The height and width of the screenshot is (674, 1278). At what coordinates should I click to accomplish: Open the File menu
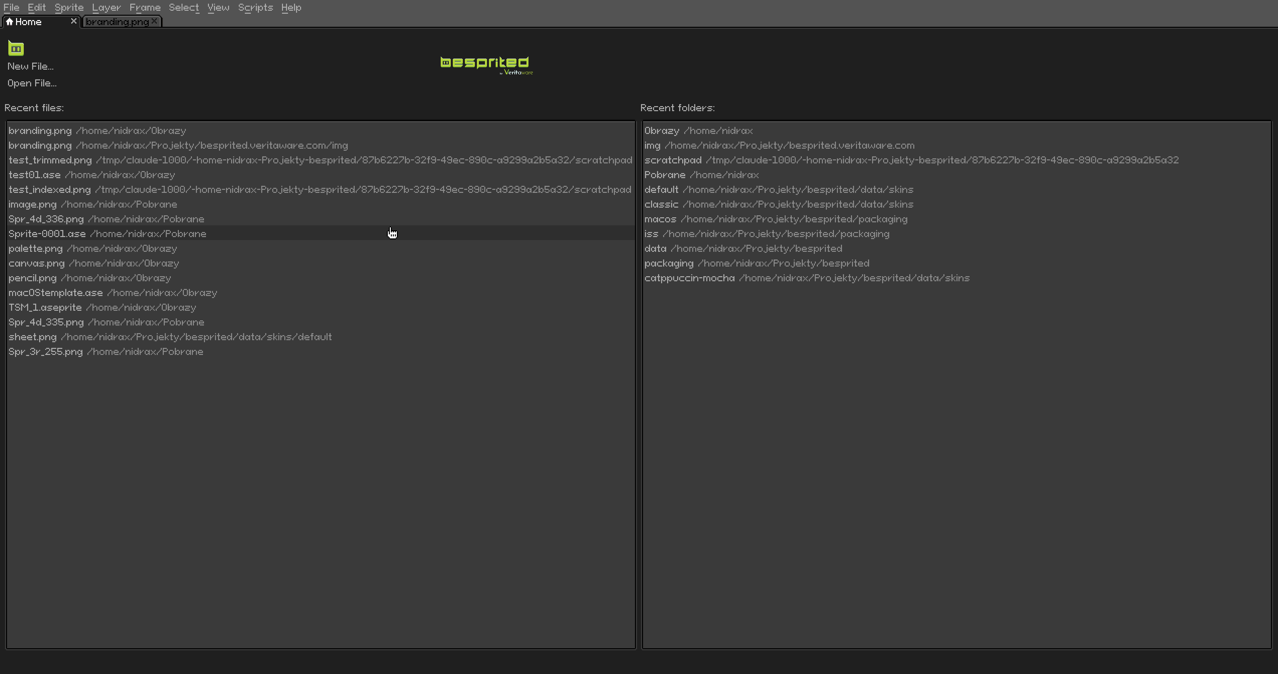(x=11, y=7)
